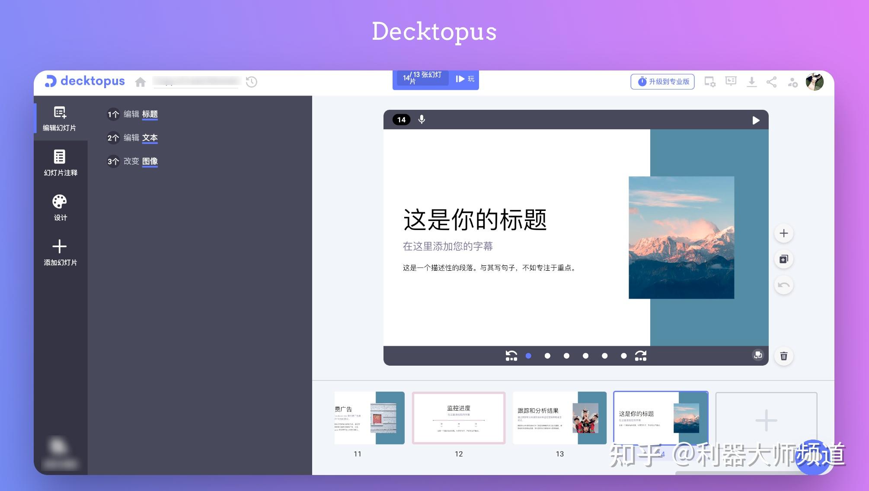The image size is (869, 491).
Task: Click the image swap icon on slide bar
Action: (x=757, y=355)
